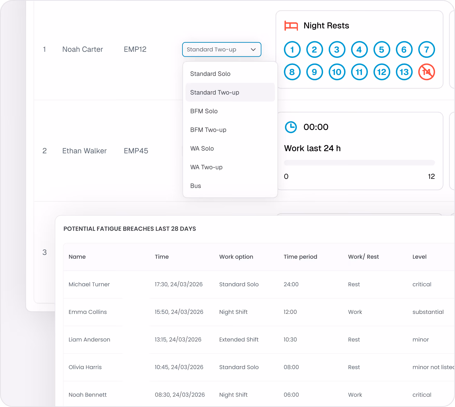Click Liam Anderson in breaches table
This screenshot has height=407, width=455.
(x=89, y=340)
